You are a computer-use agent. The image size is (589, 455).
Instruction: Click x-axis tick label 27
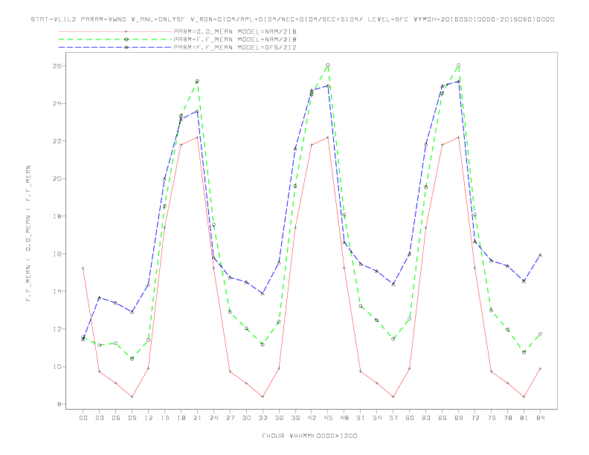pyautogui.click(x=230, y=418)
